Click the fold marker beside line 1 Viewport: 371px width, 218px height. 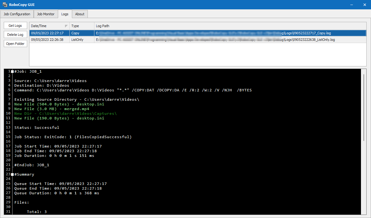point(12,71)
